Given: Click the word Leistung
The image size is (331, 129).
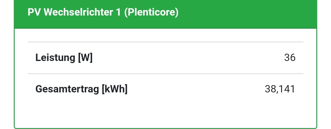Looking at the screenshot, I should click(x=55, y=57).
